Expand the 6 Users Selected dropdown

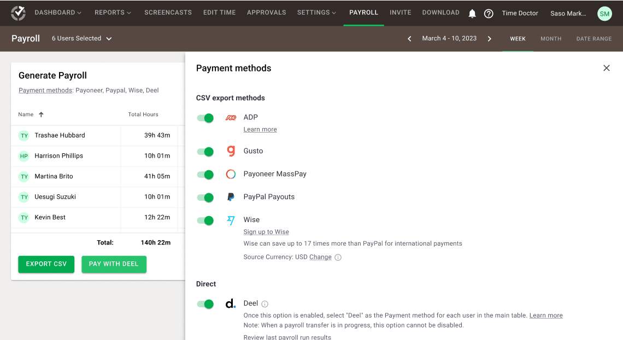[81, 39]
